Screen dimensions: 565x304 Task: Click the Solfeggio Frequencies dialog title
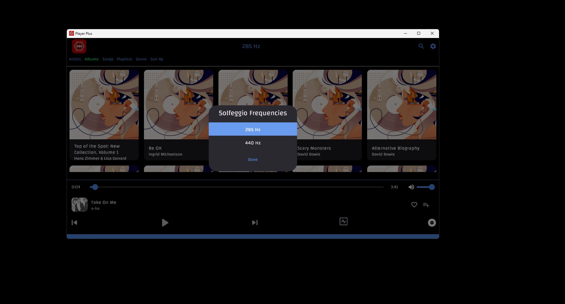[x=253, y=113]
